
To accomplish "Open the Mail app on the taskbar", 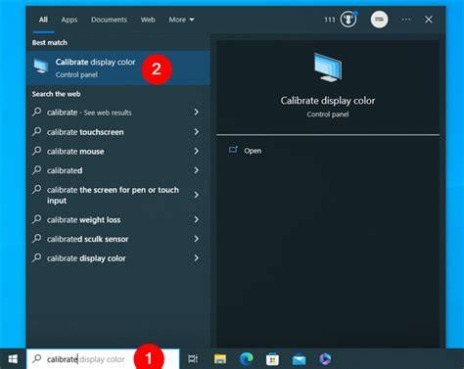I will click(299, 359).
